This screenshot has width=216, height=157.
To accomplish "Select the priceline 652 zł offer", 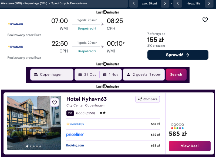I will 113,135.
